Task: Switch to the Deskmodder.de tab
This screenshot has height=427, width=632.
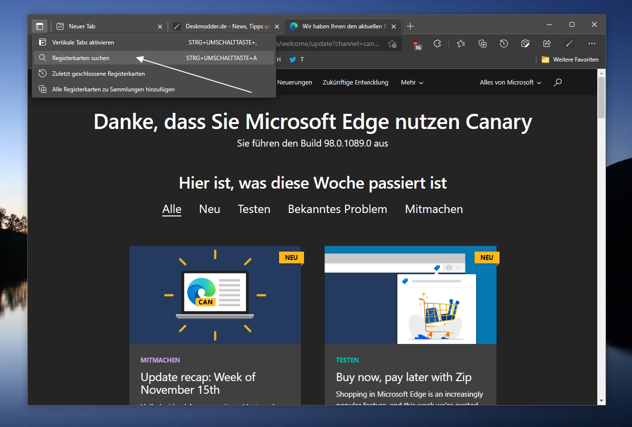Action: pos(226,26)
